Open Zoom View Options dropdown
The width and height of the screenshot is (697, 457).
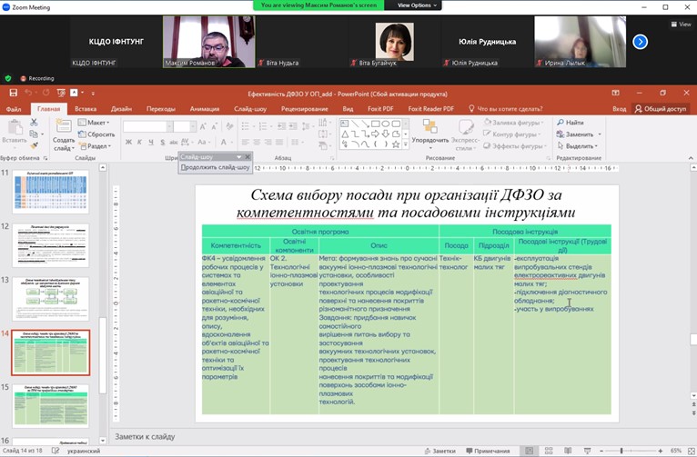(417, 5)
